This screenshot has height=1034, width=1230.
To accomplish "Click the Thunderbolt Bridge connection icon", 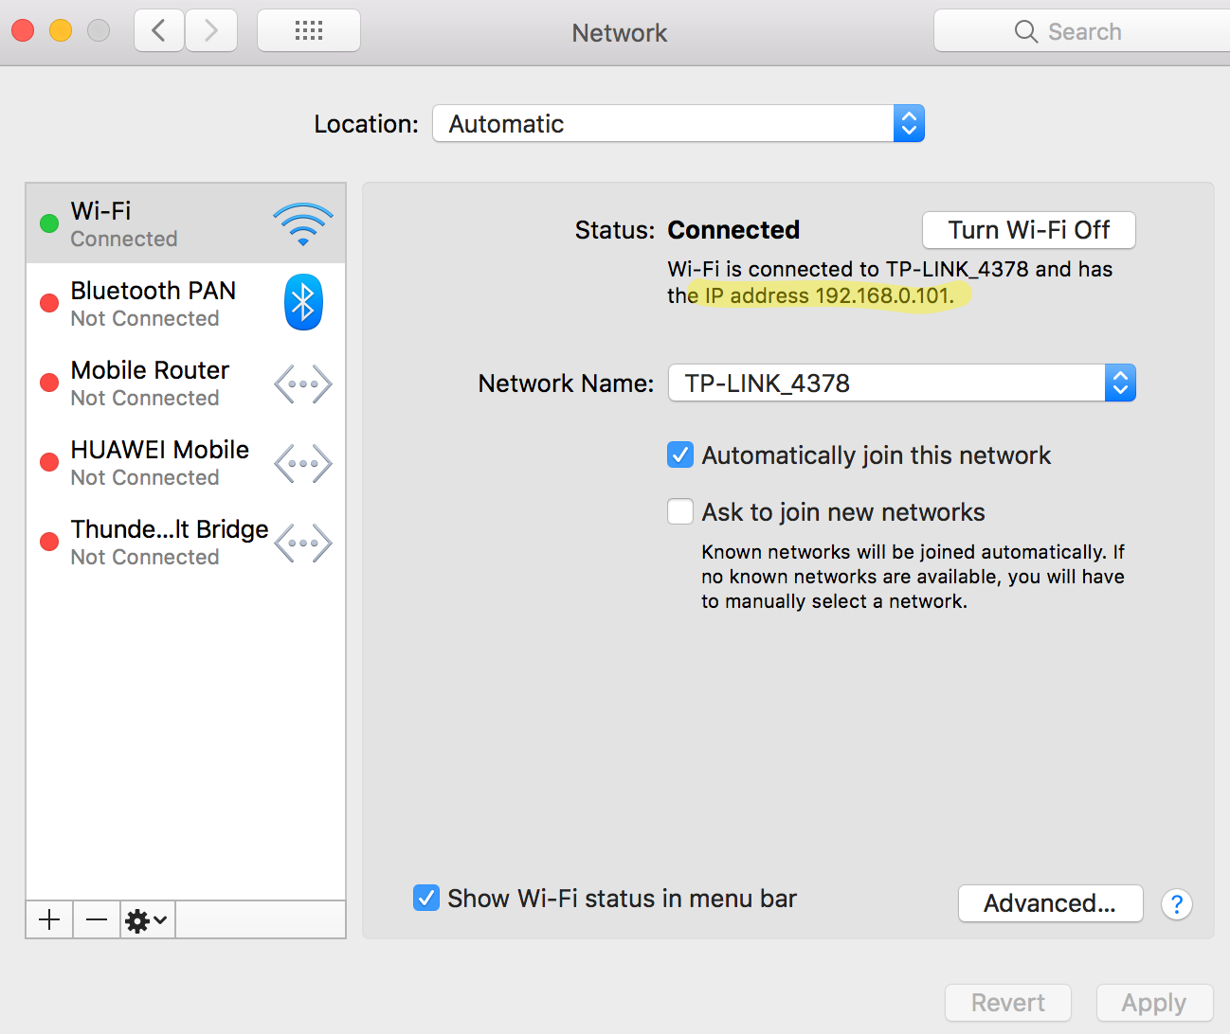I will point(303,543).
